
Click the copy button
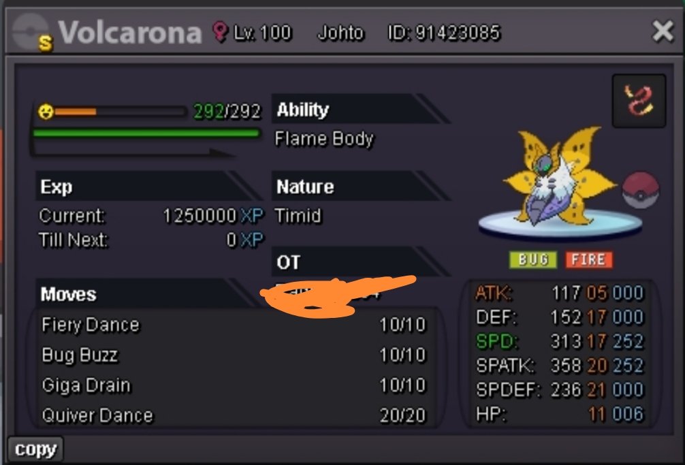point(36,449)
